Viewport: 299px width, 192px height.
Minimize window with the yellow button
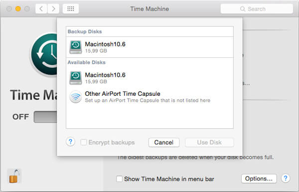(18, 9)
